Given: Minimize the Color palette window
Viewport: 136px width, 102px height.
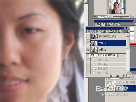Looking at the screenshot, I should (134, 21).
